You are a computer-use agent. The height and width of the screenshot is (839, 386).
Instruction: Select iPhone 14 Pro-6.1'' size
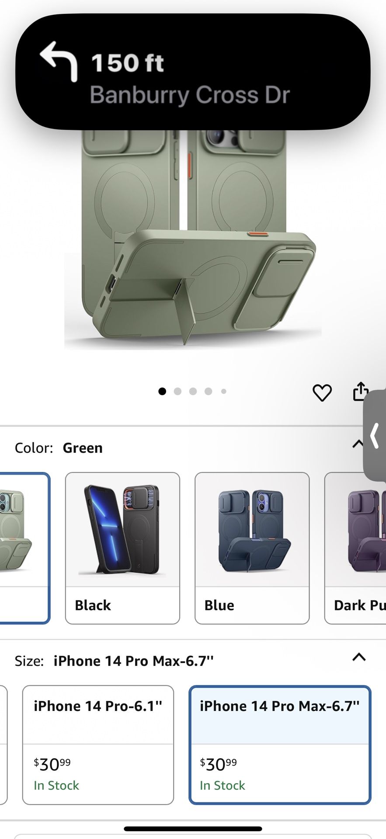click(98, 745)
